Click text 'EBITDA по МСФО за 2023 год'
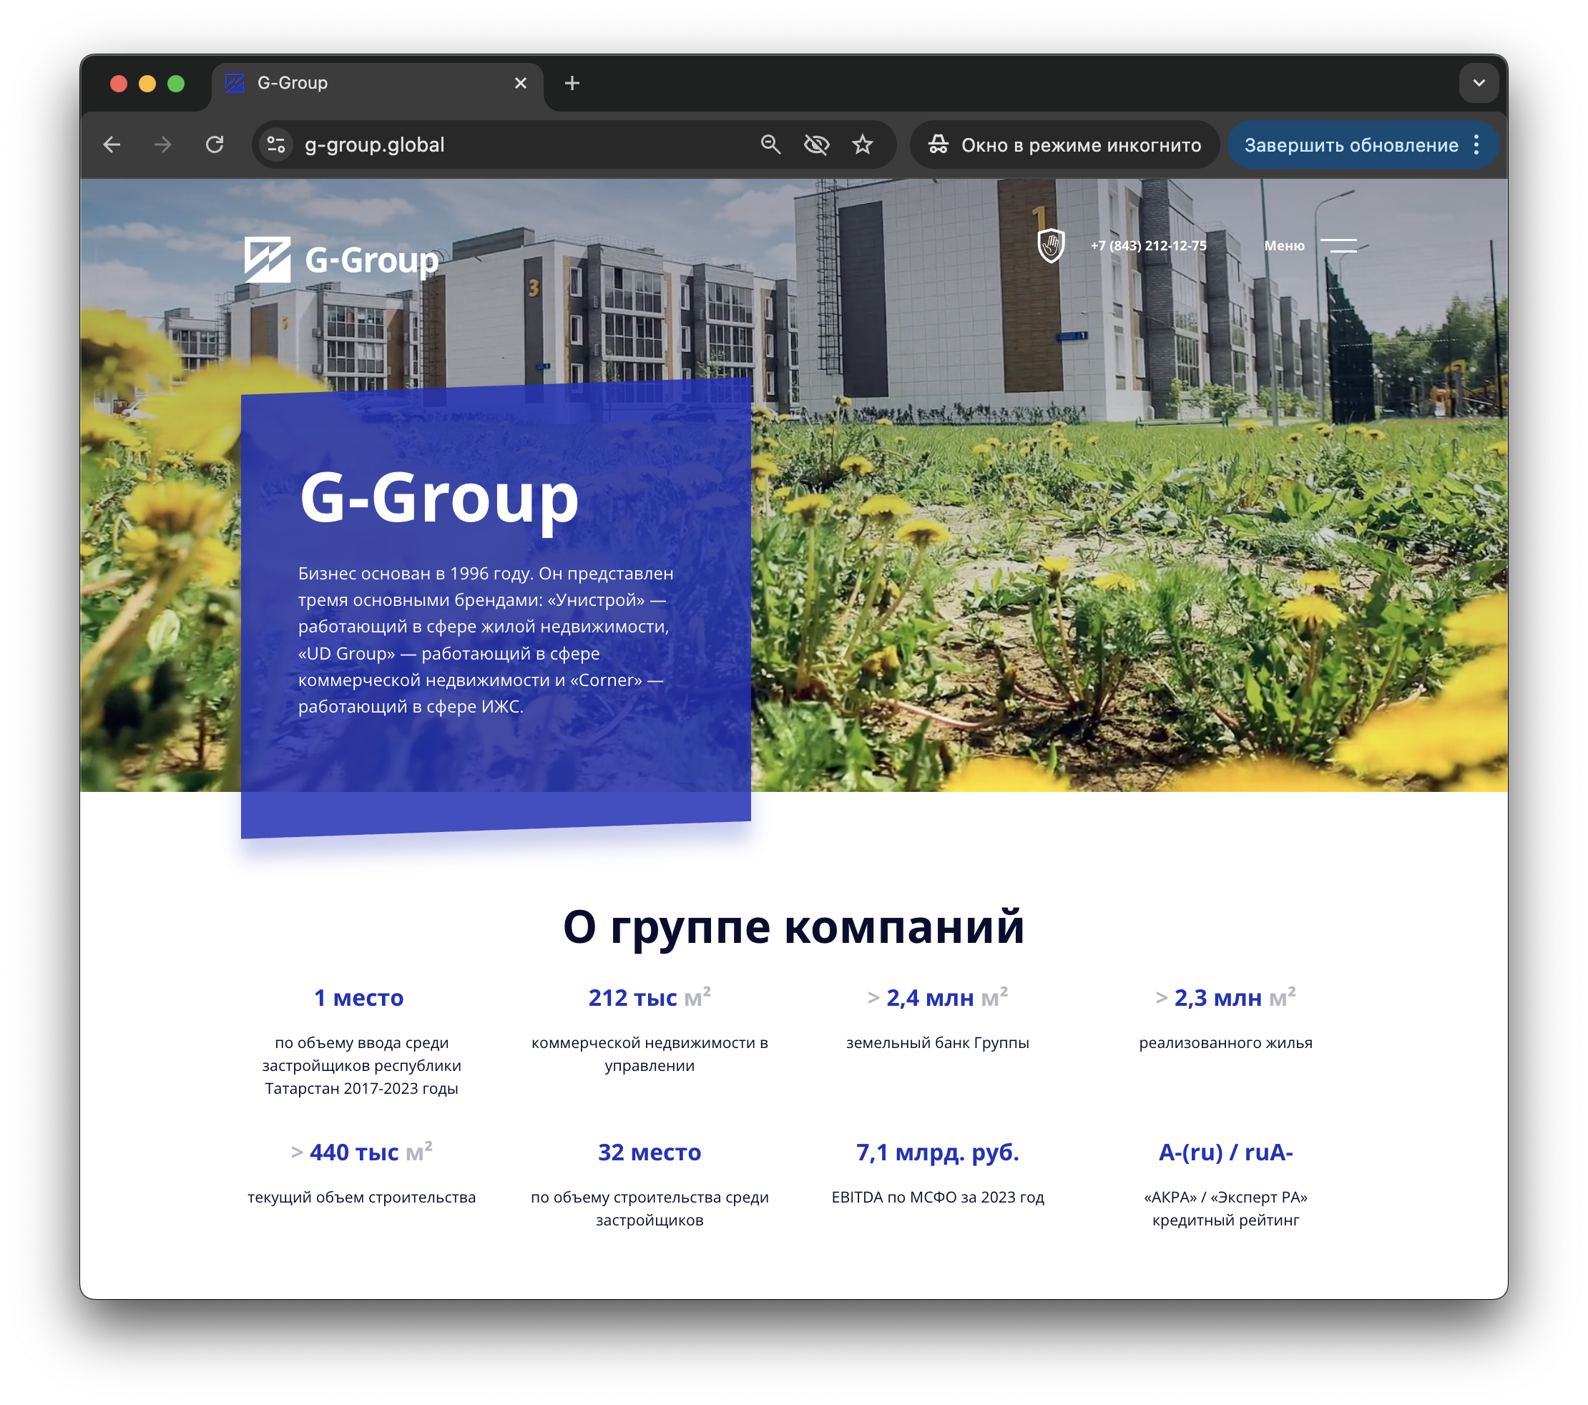The width and height of the screenshot is (1588, 1405). click(937, 1198)
